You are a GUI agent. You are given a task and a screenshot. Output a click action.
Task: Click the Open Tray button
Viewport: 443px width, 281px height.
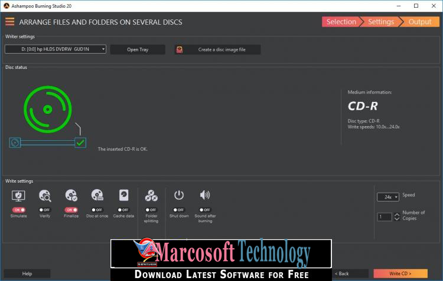[x=138, y=49]
